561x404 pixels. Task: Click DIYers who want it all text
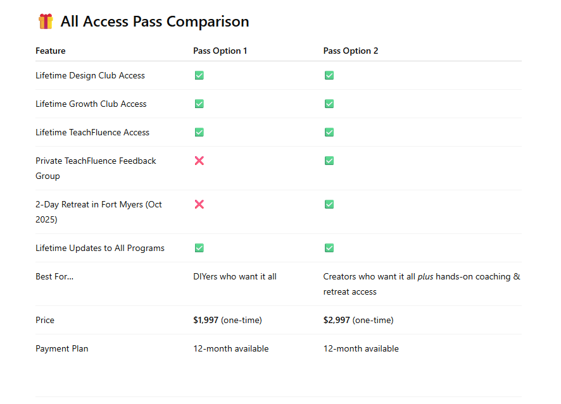click(x=235, y=276)
